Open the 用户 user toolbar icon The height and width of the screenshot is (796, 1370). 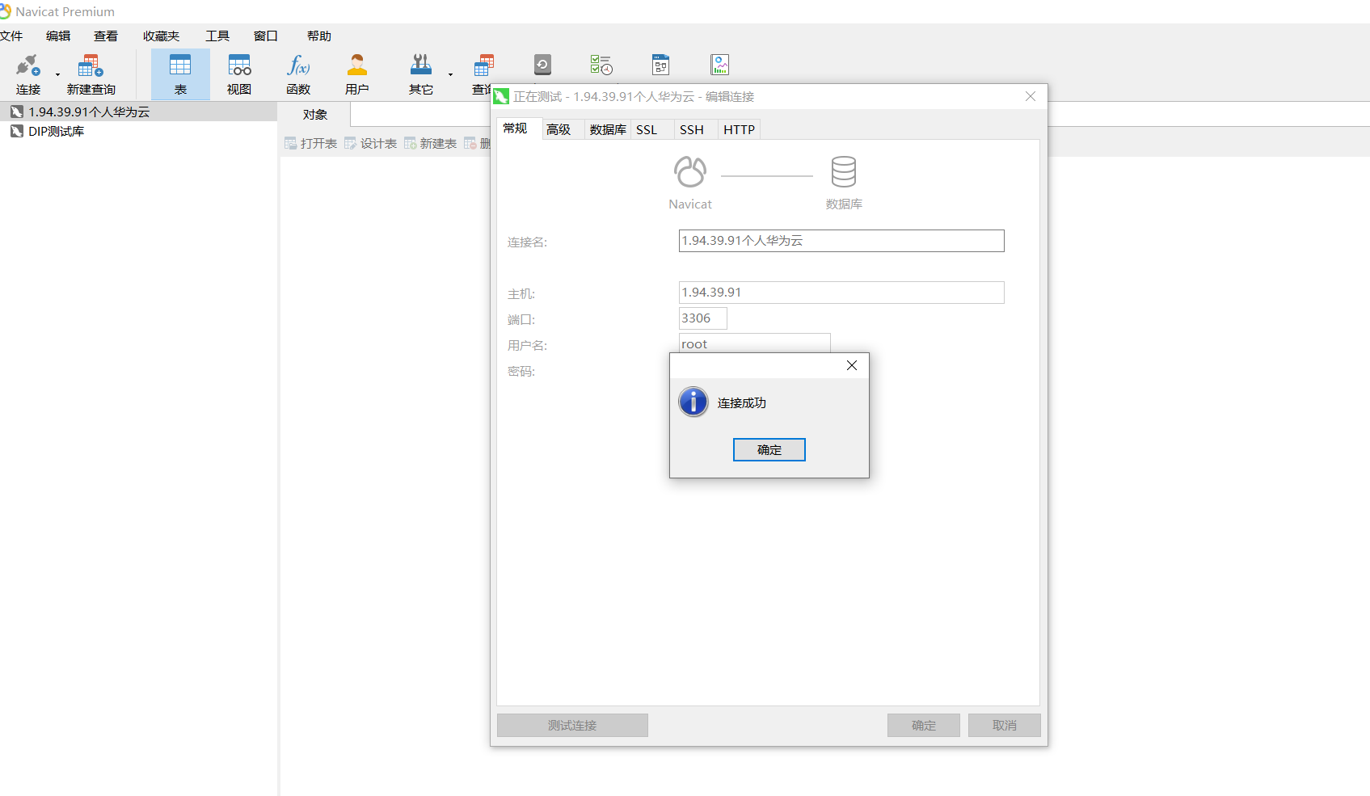(356, 74)
